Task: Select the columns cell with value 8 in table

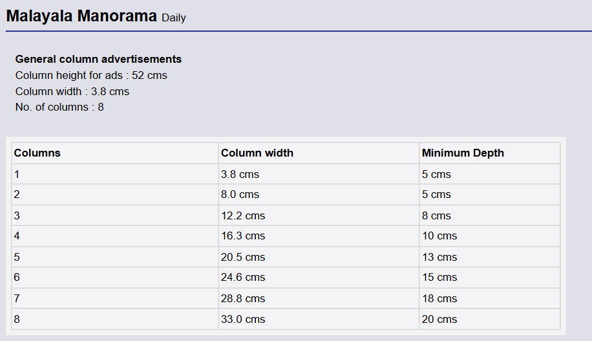Action: click(115, 319)
